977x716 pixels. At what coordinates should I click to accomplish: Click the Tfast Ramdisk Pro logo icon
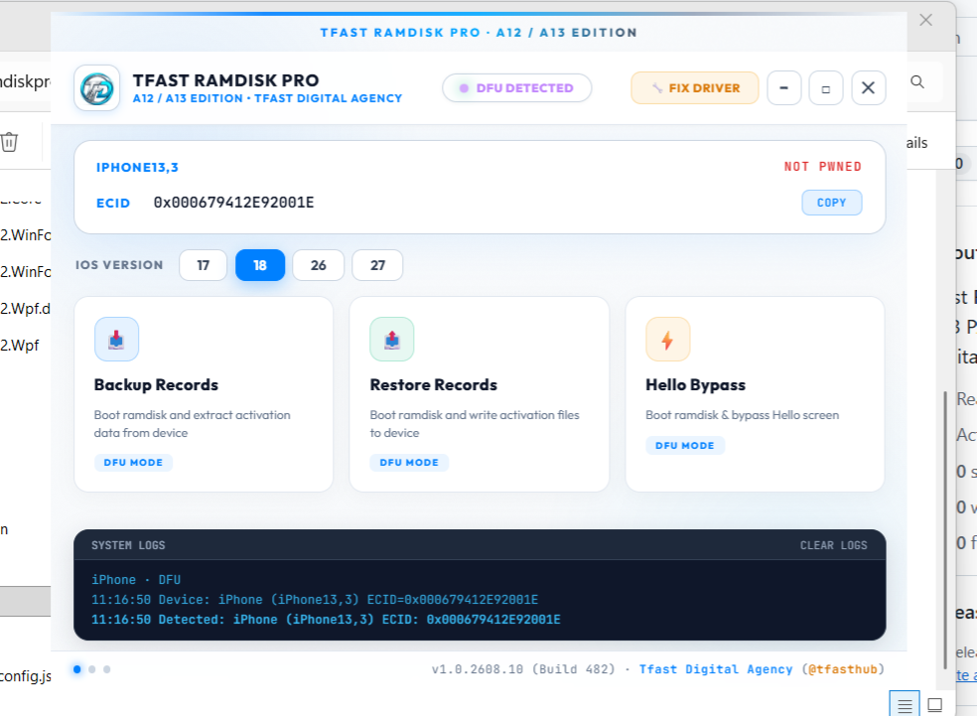pos(96,87)
